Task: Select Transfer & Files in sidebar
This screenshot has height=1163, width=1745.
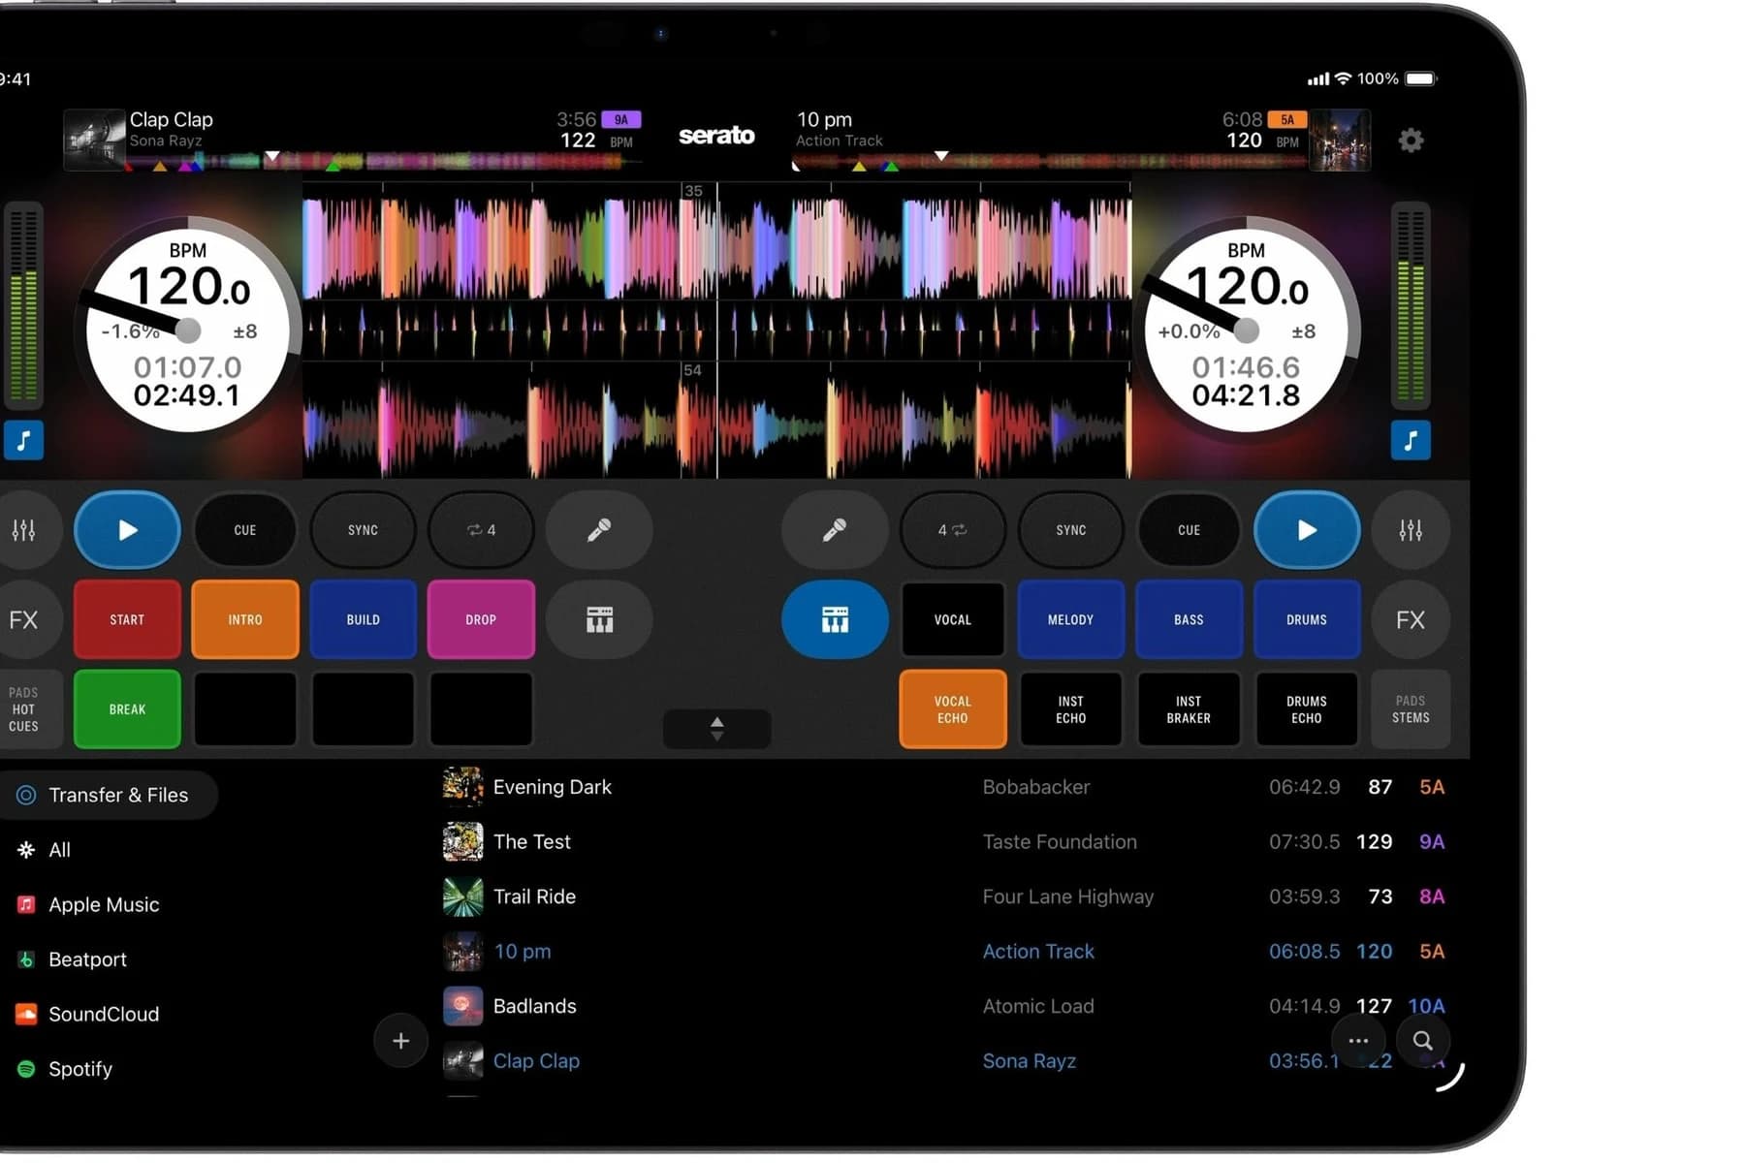Action: (x=107, y=795)
